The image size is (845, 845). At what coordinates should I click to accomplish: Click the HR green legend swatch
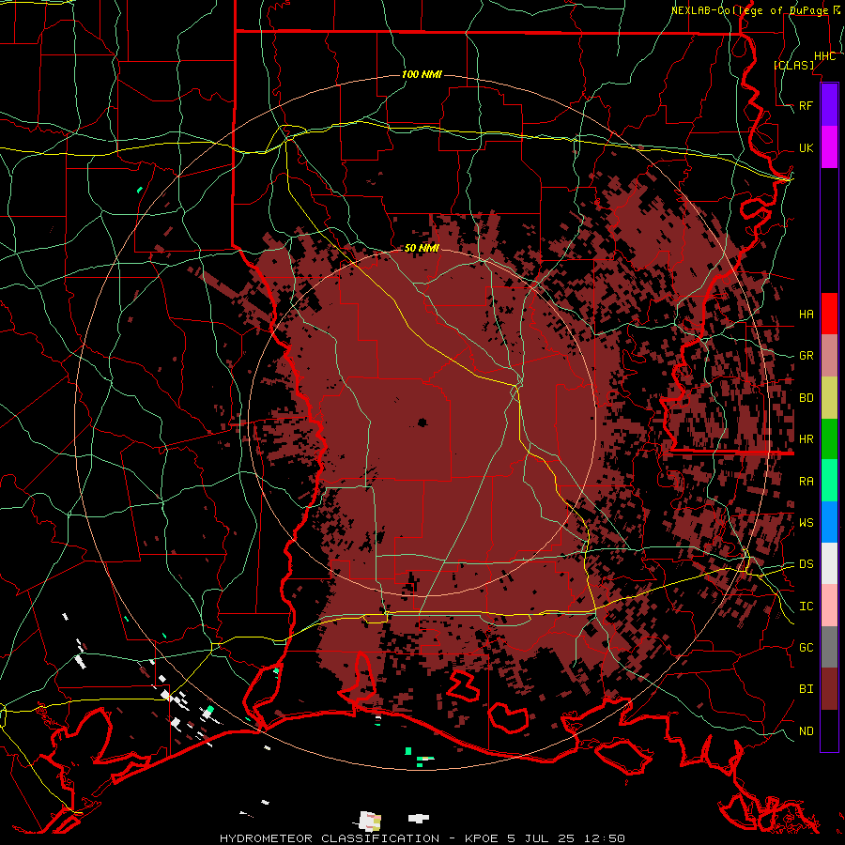(829, 439)
